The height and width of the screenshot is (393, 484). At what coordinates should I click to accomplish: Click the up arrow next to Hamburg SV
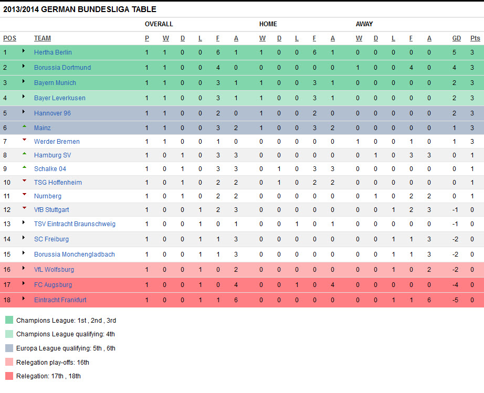24,154
